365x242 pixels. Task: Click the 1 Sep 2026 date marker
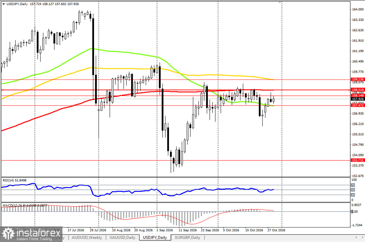tap(164, 230)
